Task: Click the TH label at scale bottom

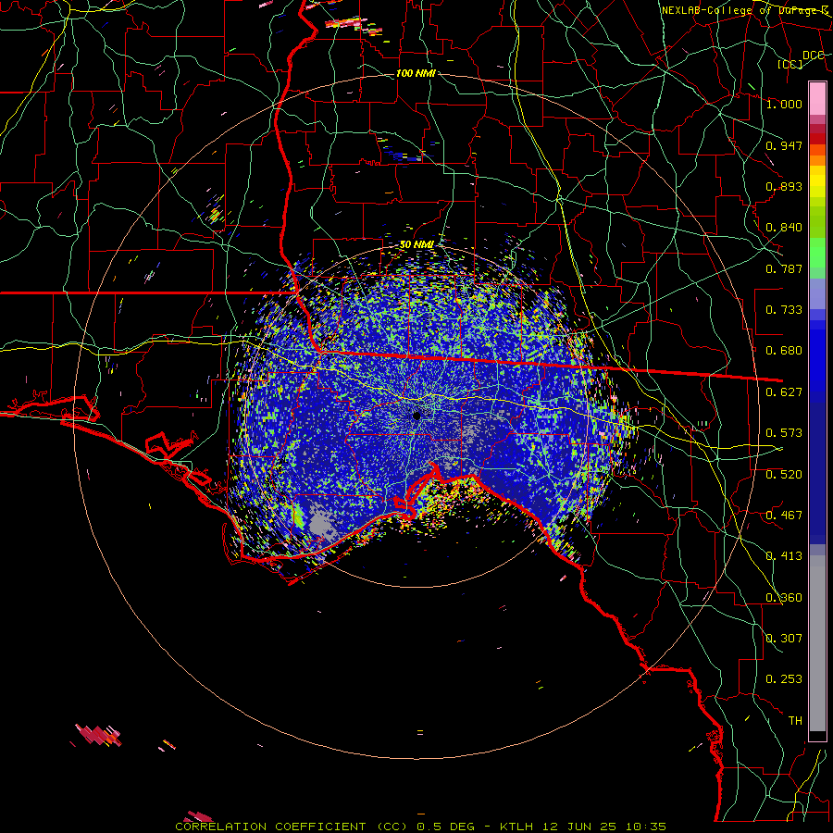Action: 795,721
